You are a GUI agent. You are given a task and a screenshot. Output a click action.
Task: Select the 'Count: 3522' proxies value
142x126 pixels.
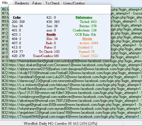point(89,56)
